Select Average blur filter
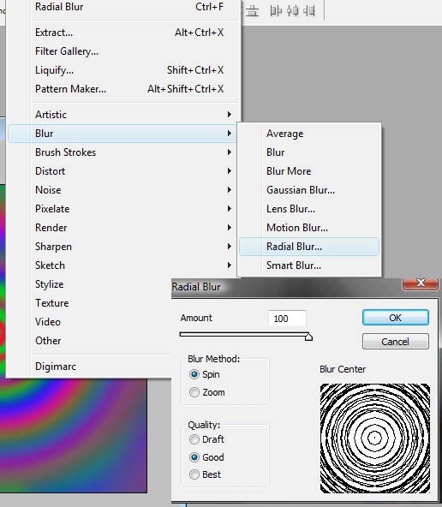 [x=309, y=134]
